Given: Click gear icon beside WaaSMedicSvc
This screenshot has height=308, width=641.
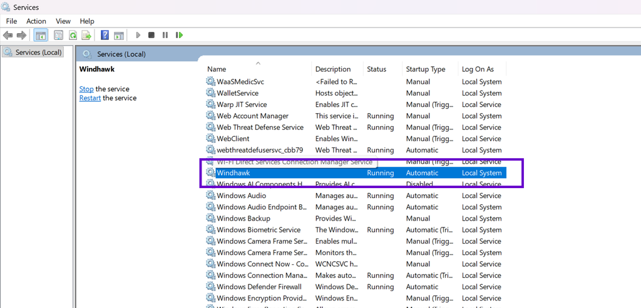Looking at the screenshot, I should [210, 81].
